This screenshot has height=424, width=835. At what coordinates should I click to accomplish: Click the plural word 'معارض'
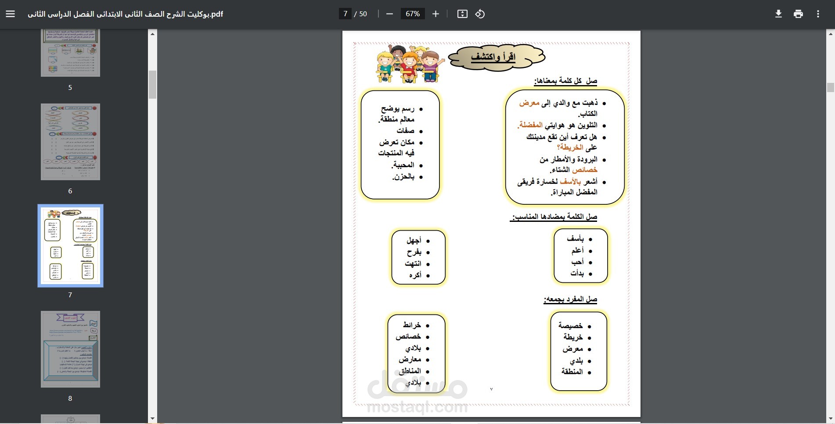tap(410, 360)
